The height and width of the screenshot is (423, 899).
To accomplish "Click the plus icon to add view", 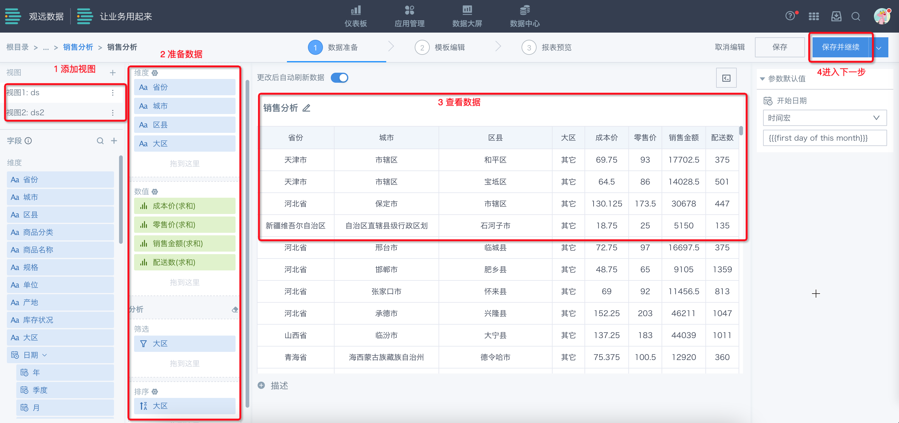I will (x=112, y=73).
